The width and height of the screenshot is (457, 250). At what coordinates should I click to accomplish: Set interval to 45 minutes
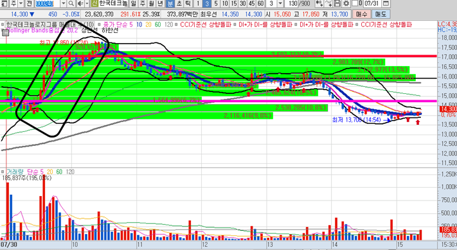251,4
